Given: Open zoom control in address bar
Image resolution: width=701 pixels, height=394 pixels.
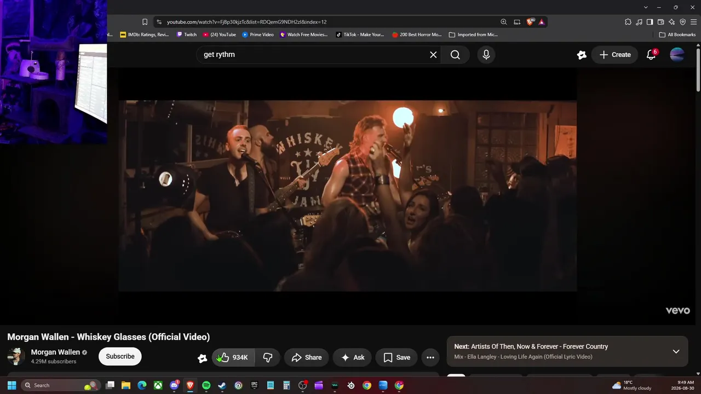Looking at the screenshot, I should (x=504, y=22).
